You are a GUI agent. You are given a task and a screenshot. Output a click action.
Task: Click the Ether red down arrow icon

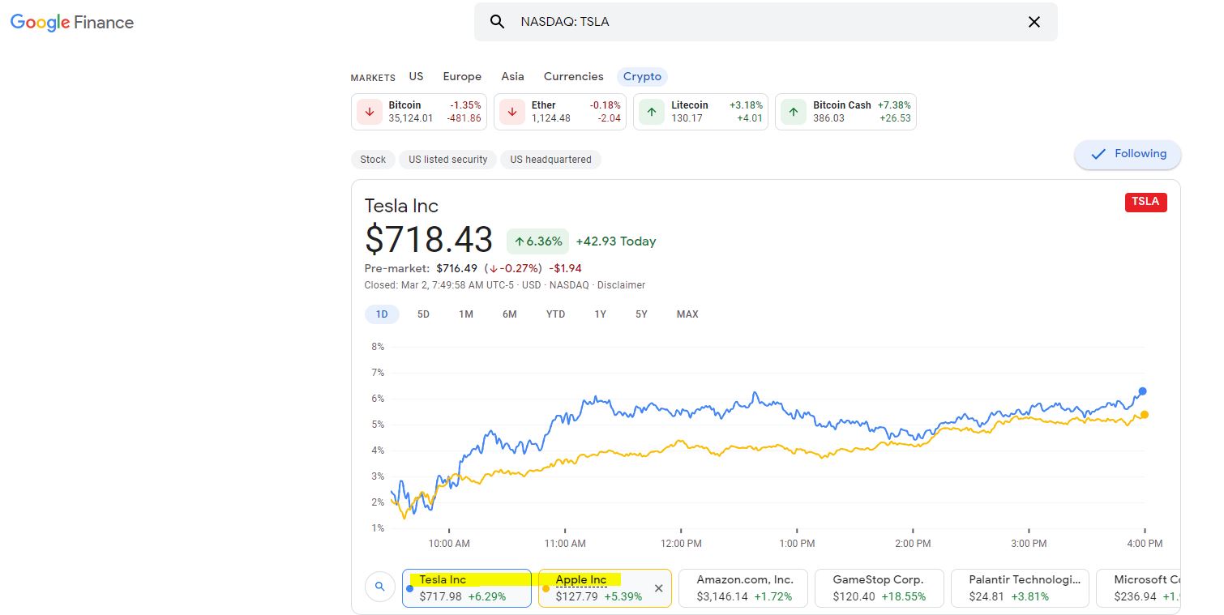(512, 112)
